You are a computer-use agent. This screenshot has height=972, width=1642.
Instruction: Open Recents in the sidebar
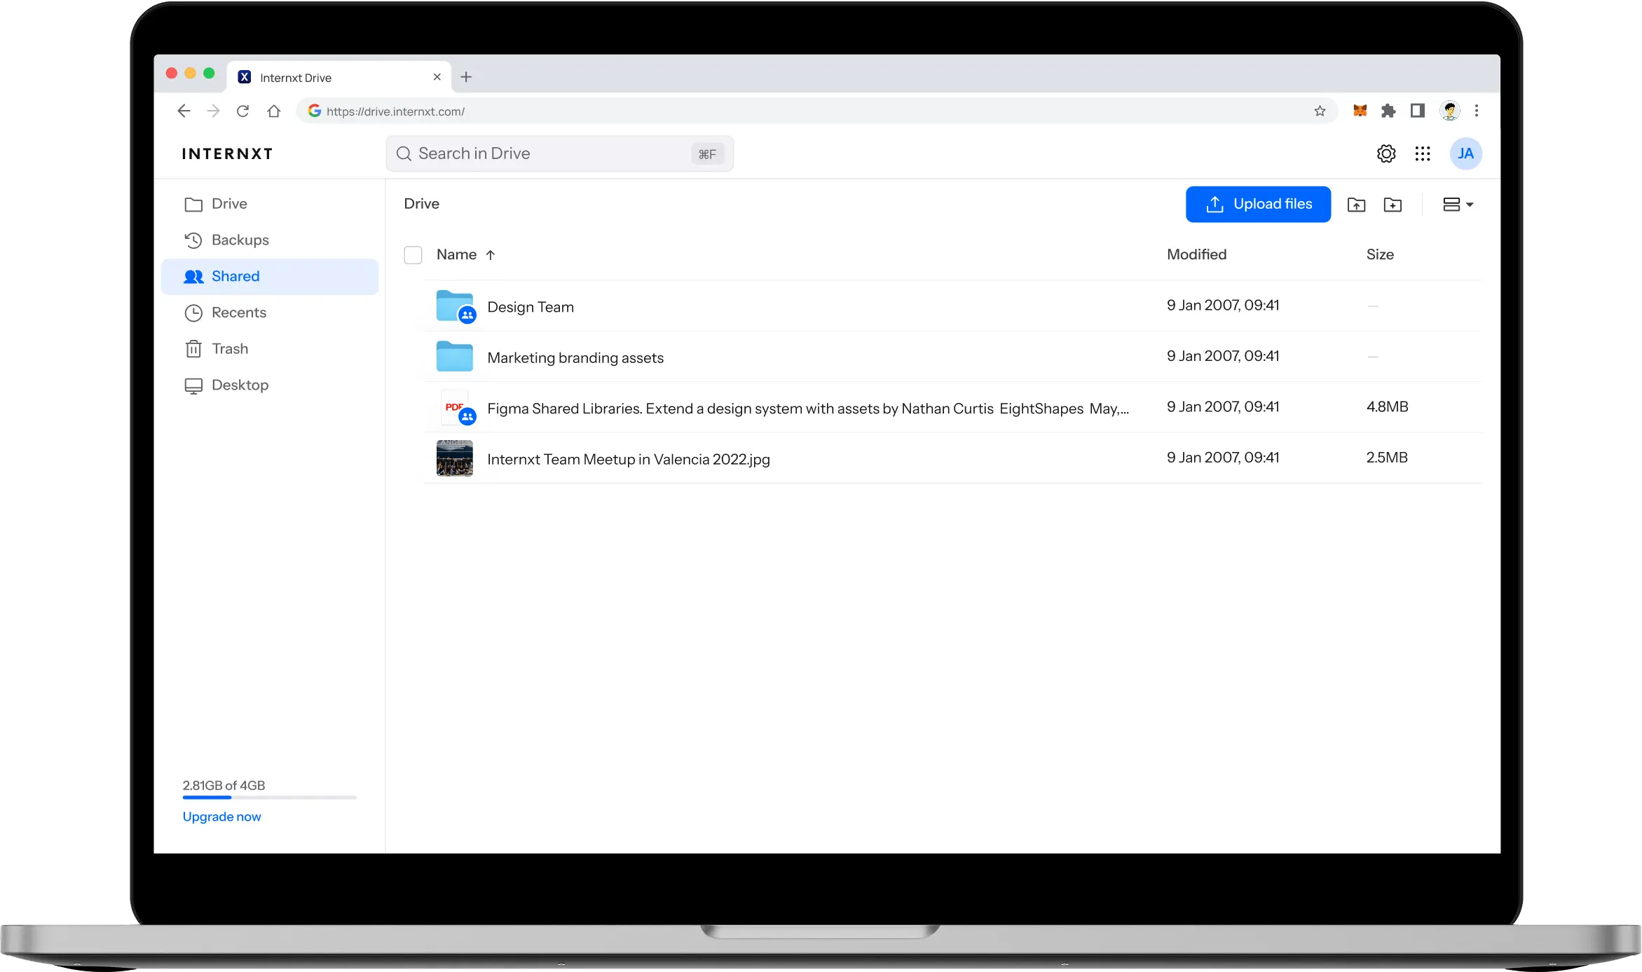[270, 313]
